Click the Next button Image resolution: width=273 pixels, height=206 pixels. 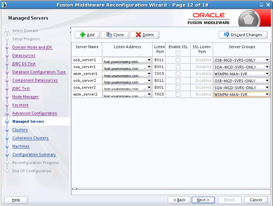click(203, 200)
